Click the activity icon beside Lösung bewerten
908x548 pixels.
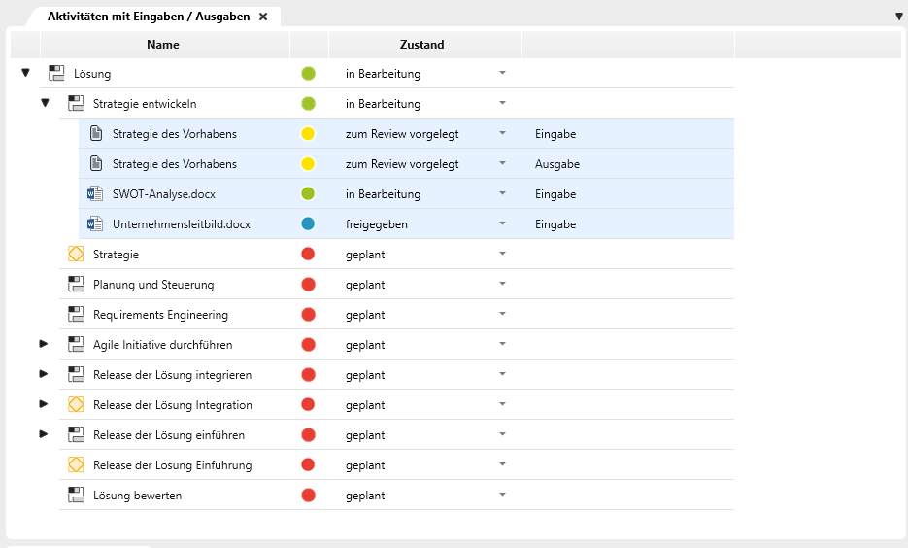76,496
